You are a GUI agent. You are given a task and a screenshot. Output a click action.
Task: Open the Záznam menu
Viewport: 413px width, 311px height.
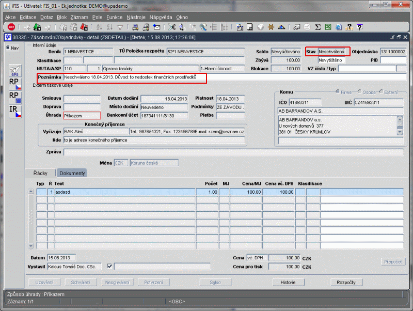pos(79,17)
